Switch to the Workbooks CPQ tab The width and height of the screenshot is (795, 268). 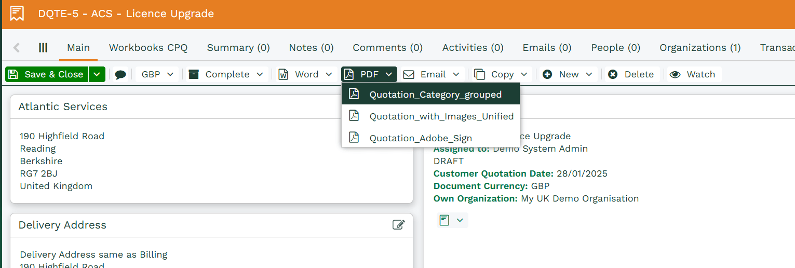(x=148, y=48)
